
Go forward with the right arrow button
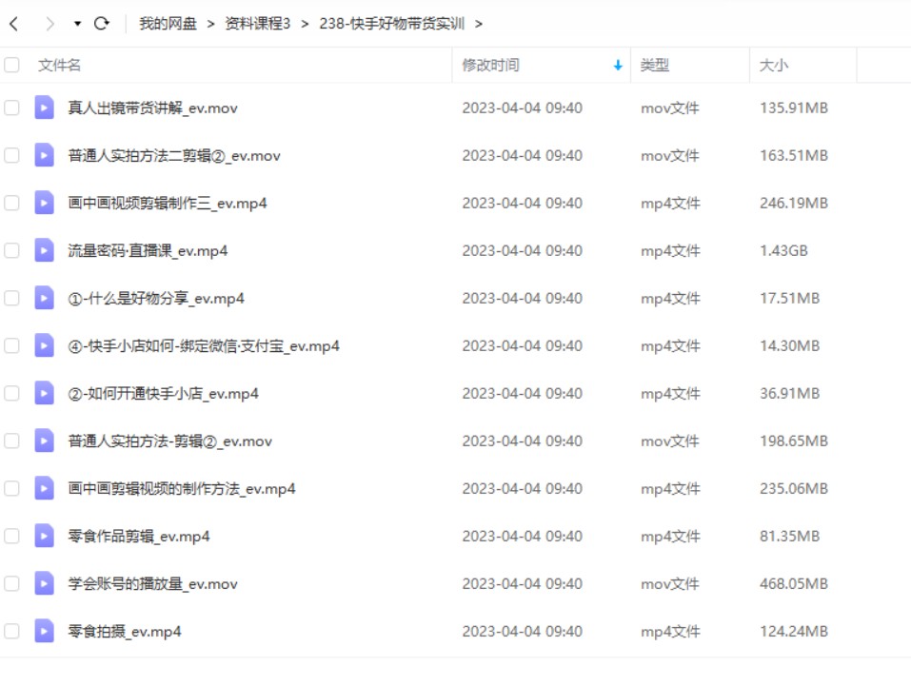pyautogui.click(x=50, y=24)
